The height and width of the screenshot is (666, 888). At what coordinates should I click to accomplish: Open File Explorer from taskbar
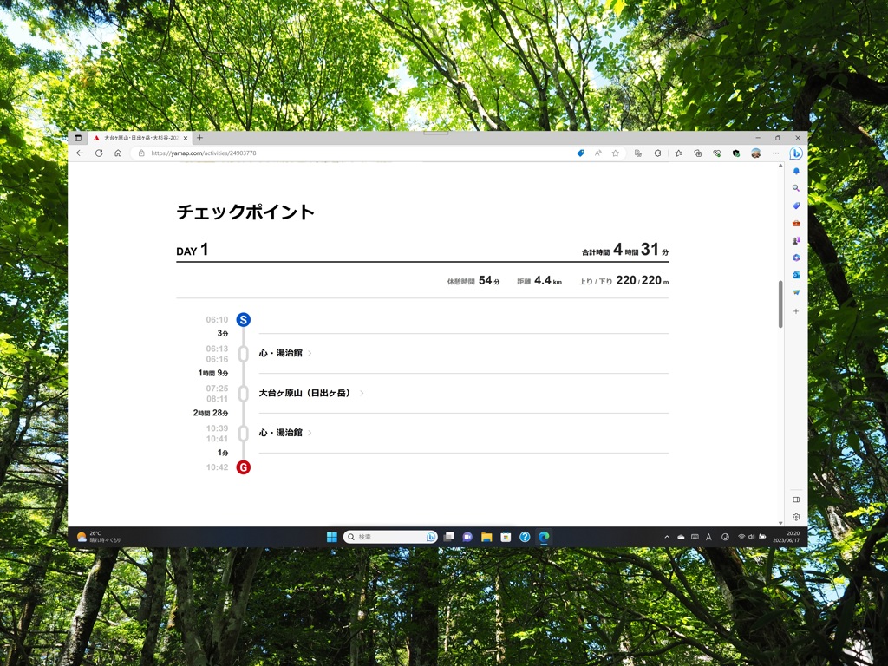[486, 537]
